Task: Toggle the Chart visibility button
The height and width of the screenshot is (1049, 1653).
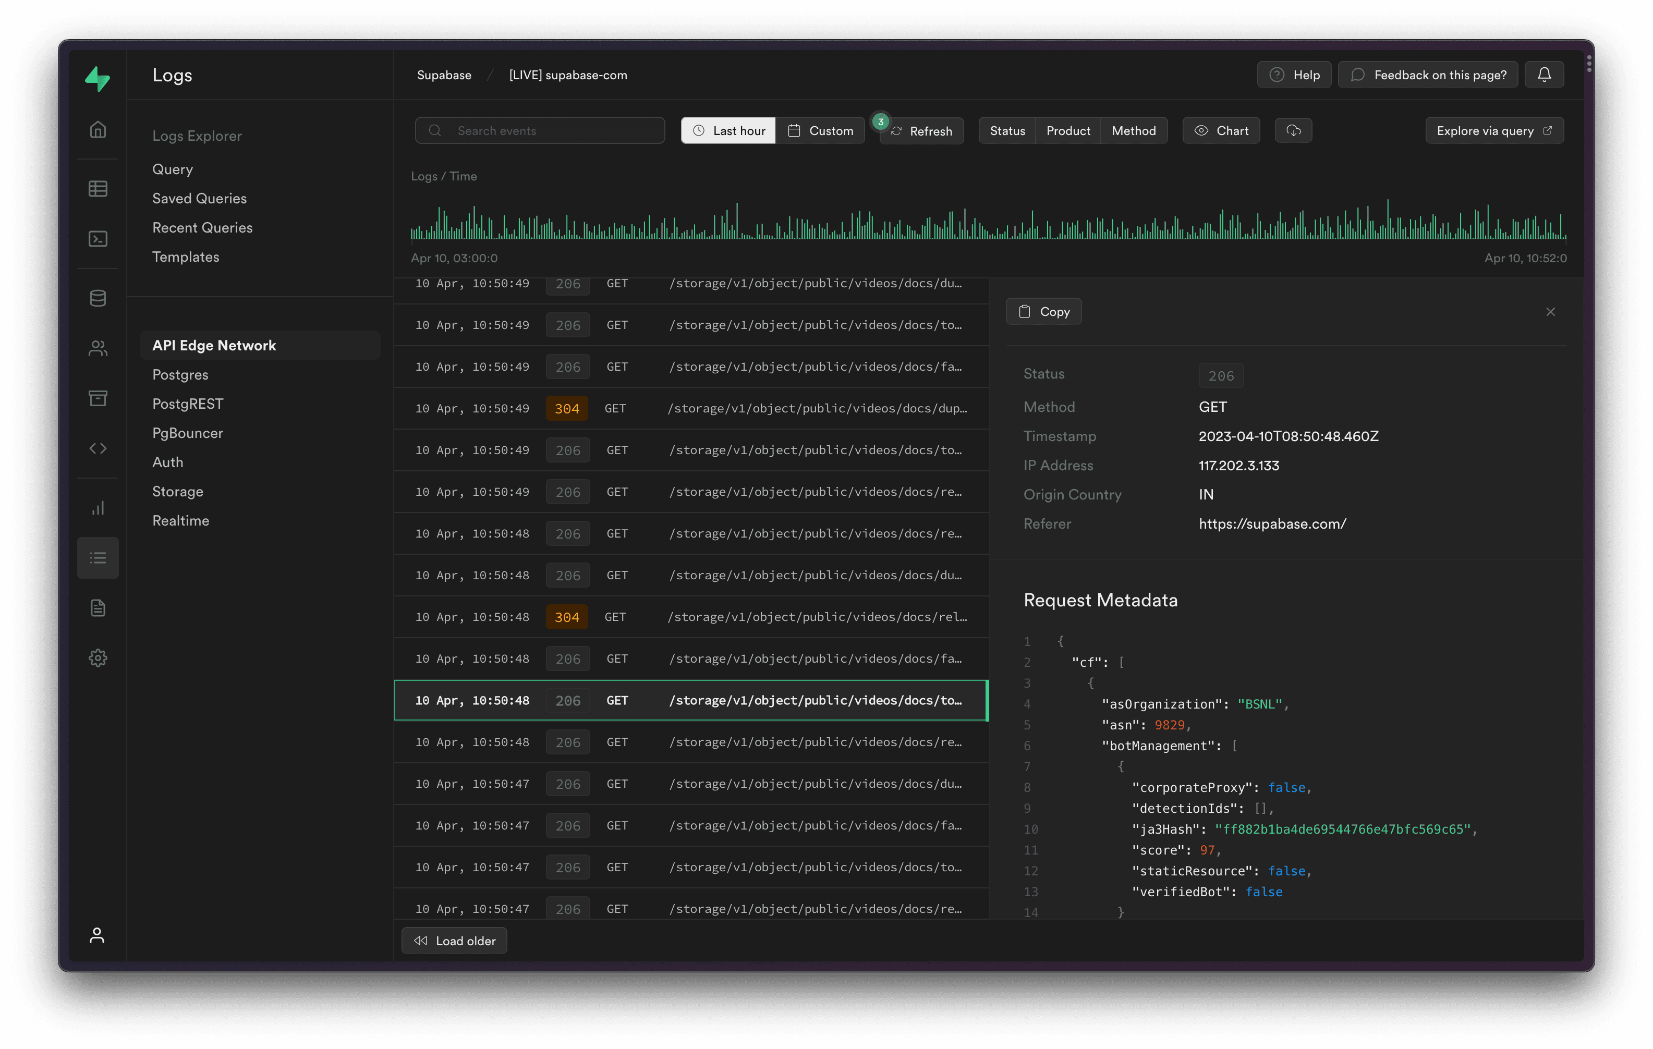Action: coord(1221,130)
